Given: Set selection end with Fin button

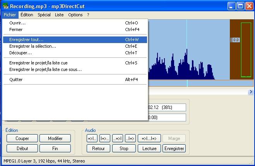Looking at the screenshot, I should coord(55,149).
